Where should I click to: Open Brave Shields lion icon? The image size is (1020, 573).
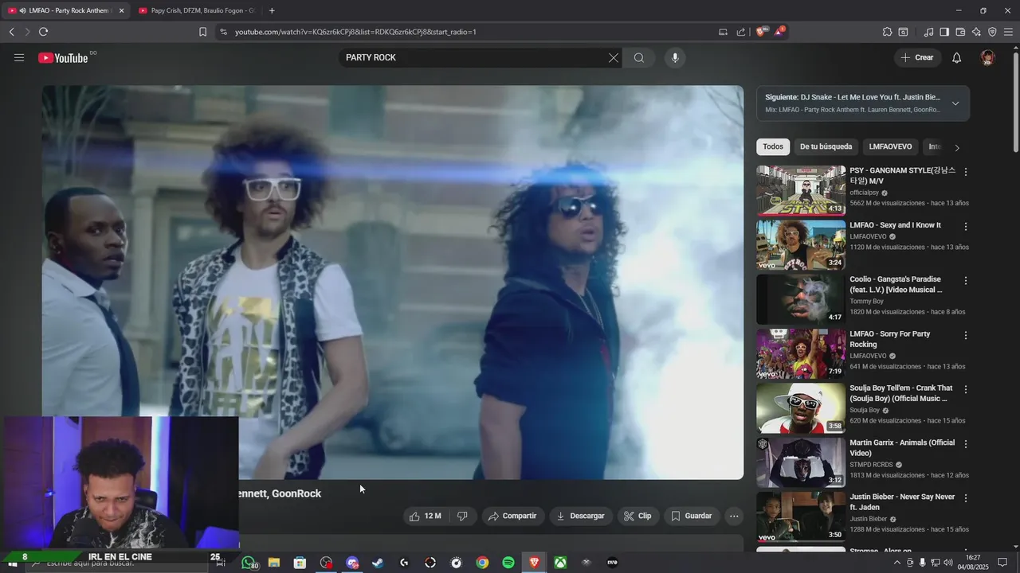[x=761, y=32]
